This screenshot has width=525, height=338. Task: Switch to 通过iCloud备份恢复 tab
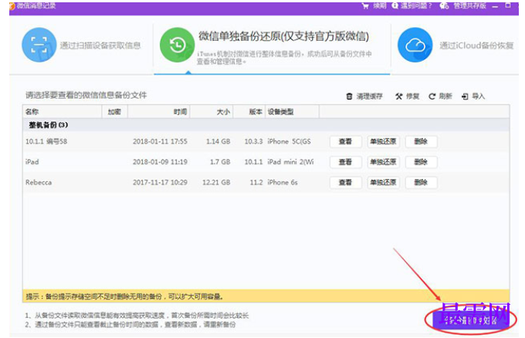[x=476, y=46]
